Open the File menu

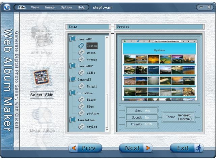[22, 7]
